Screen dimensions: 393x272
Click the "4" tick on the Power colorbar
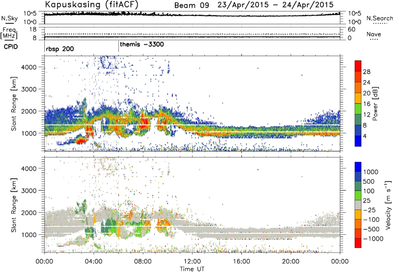point(365,136)
